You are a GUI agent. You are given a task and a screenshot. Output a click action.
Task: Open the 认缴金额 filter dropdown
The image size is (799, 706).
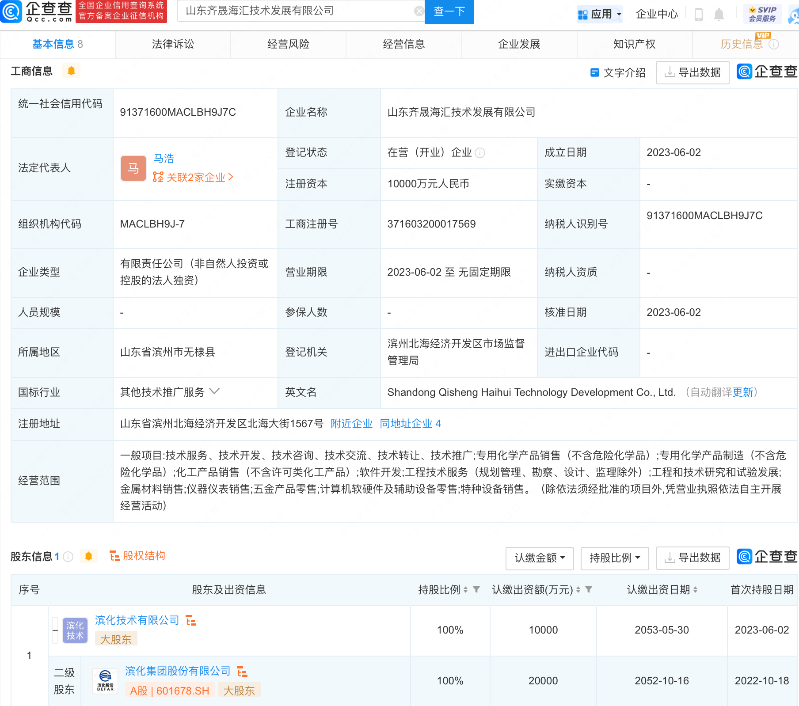(540, 558)
